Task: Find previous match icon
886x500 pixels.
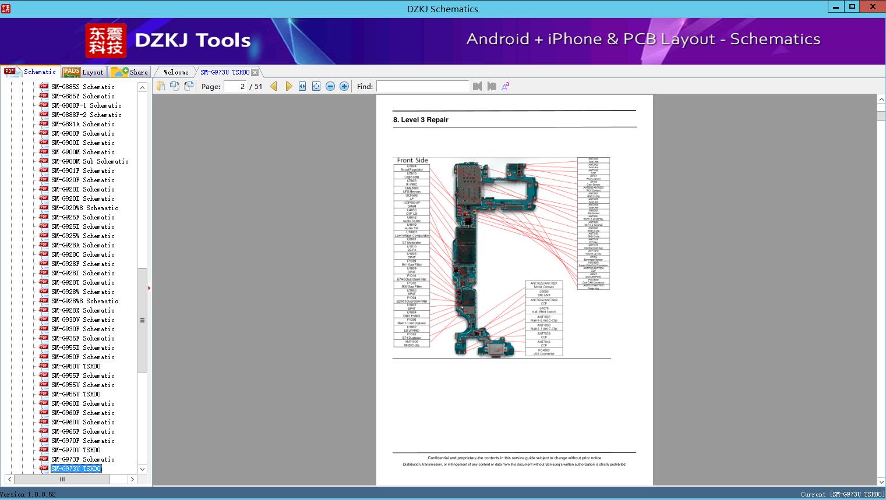Action: tap(478, 86)
